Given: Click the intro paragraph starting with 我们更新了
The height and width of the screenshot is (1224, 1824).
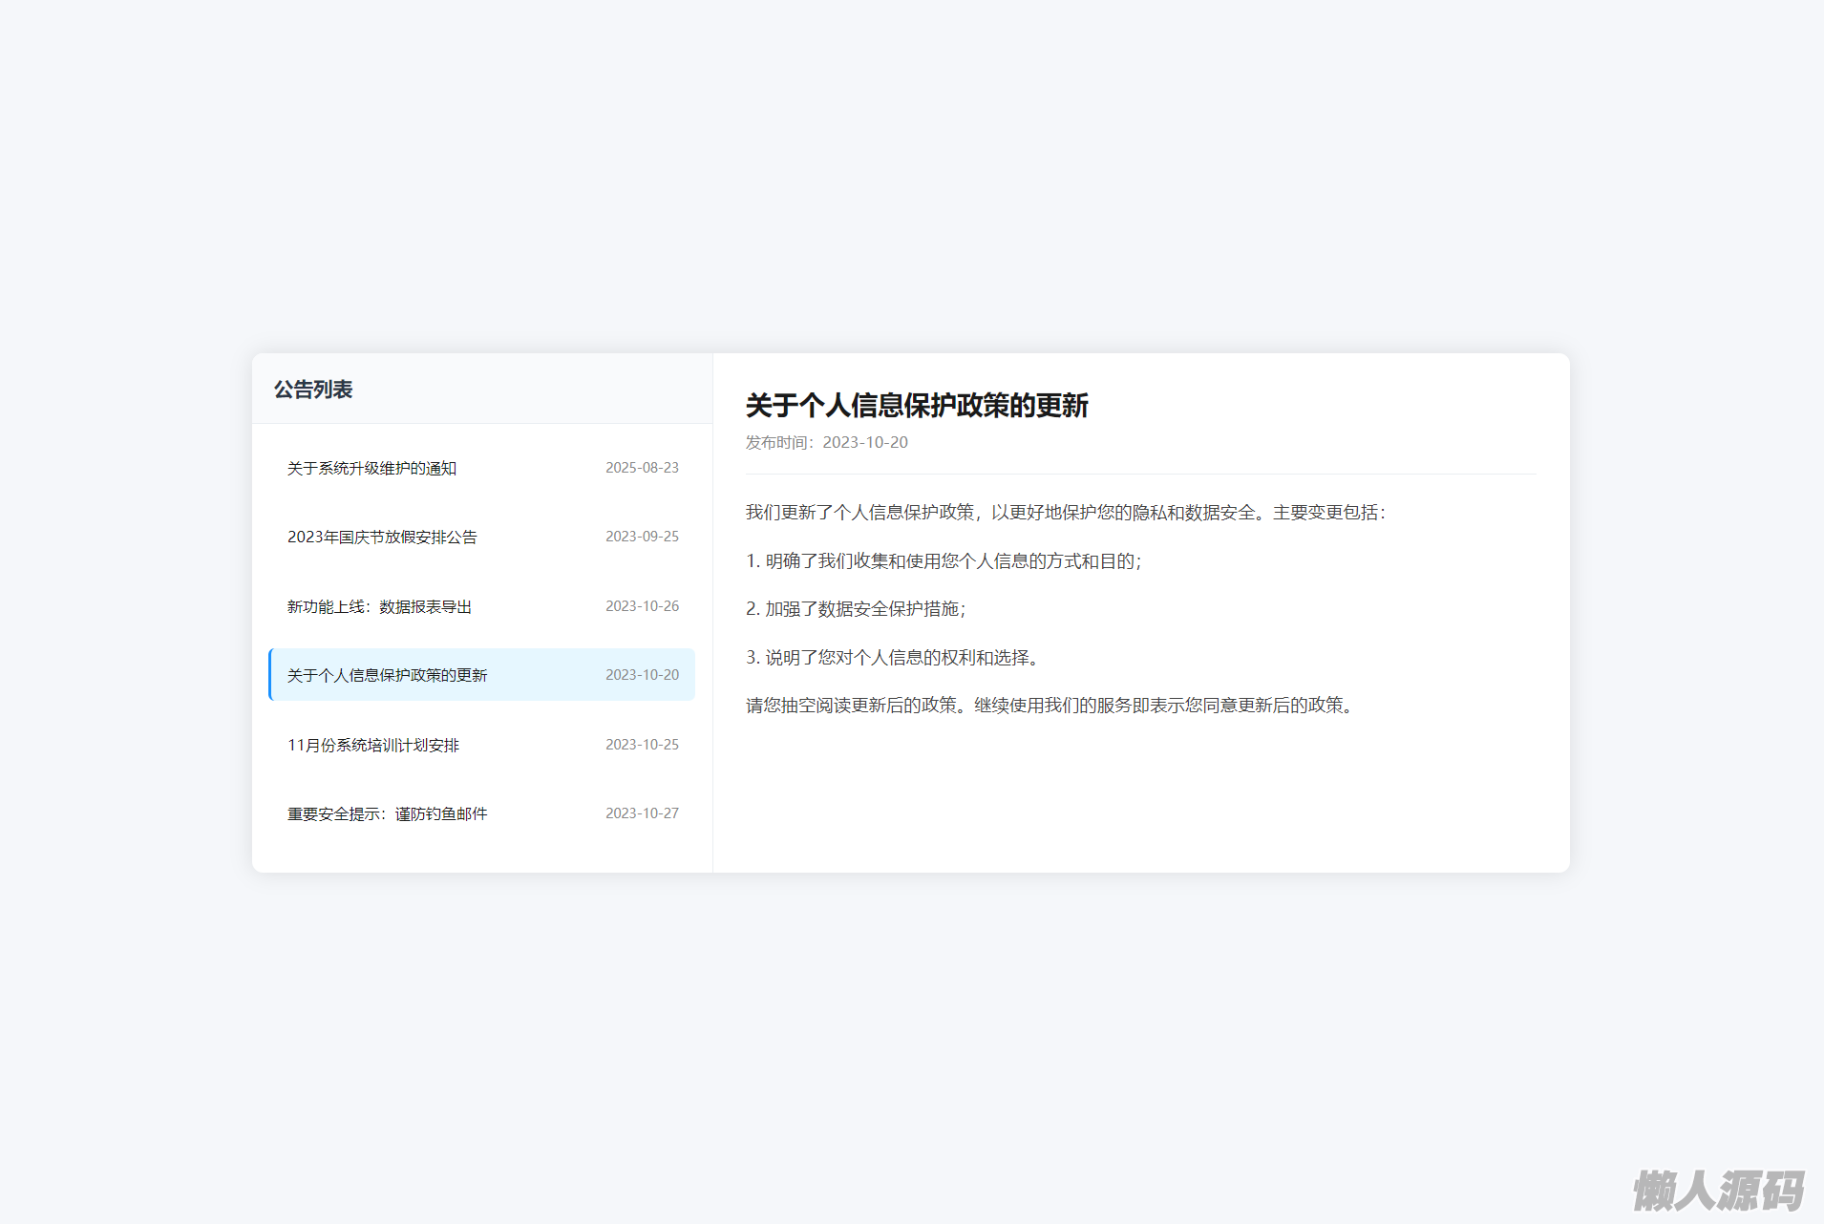Looking at the screenshot, I should click(x=1065, y=513).
